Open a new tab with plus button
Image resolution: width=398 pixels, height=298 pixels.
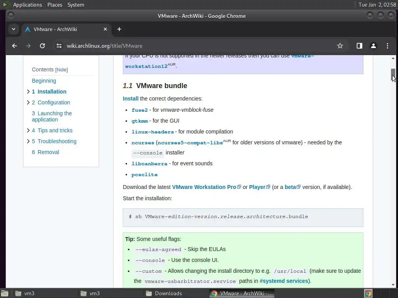pos(119,29)
